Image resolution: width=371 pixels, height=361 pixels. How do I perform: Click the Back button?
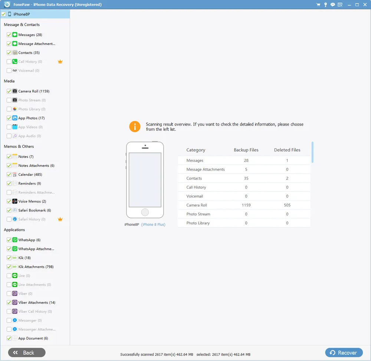click(x=27, y=352)
